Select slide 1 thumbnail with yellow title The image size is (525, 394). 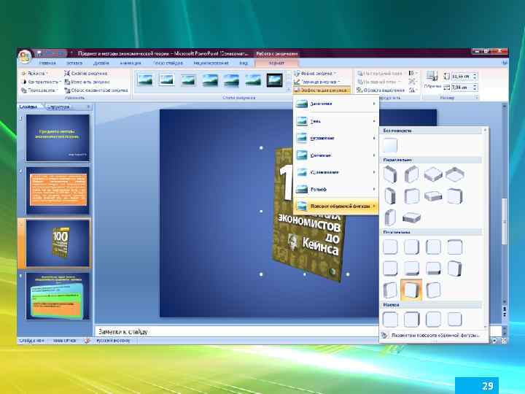[x=58, y=138]
